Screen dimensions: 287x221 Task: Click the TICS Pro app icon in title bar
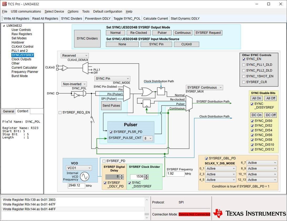point(4,4)
